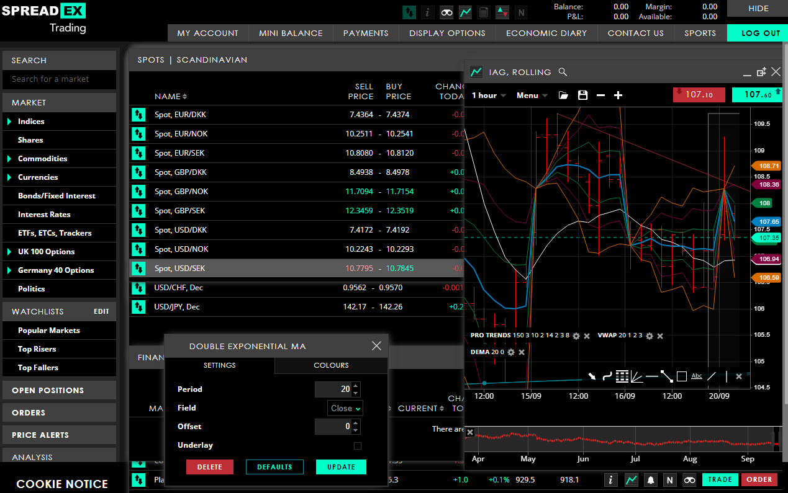Toggle the up/down price movers icon
The width and height of the screenshot is (788, 493).
click(x=502, y=12)
